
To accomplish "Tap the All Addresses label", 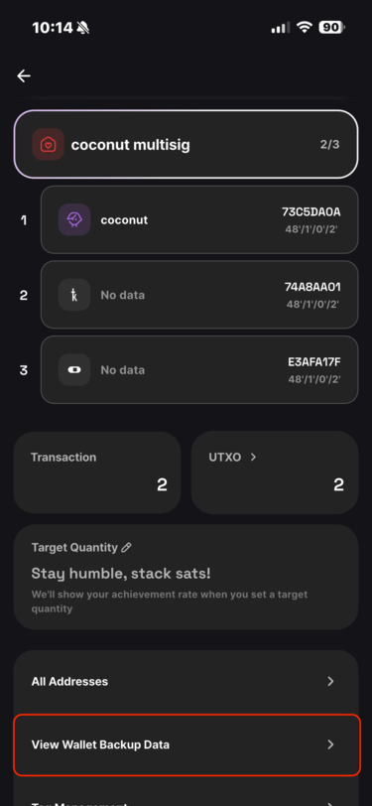I will click(x=69, y=682).
